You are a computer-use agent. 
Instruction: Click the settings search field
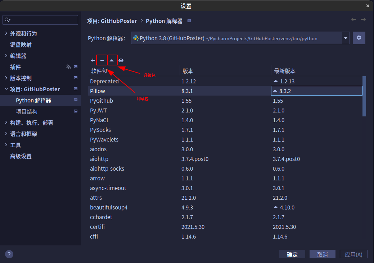[x=40, y=20]
